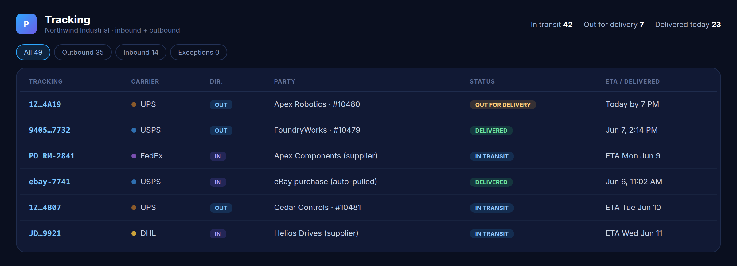737x266 pixels.
Task: Click the Today by 7 PM value
Action: click(632, 104)
